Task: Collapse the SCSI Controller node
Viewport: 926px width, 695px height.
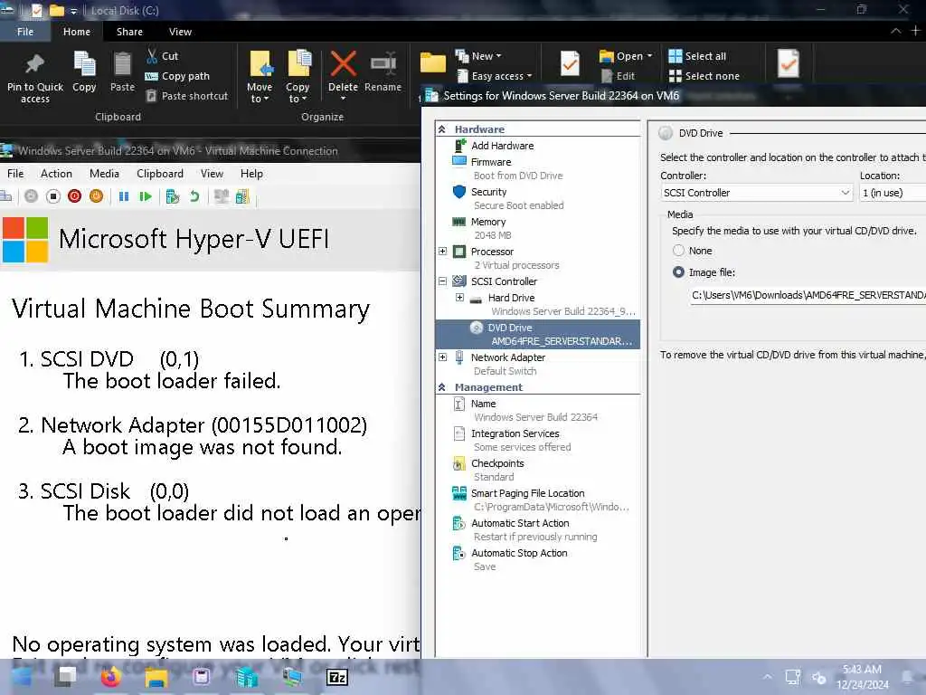Action: [x=442, y=281]
